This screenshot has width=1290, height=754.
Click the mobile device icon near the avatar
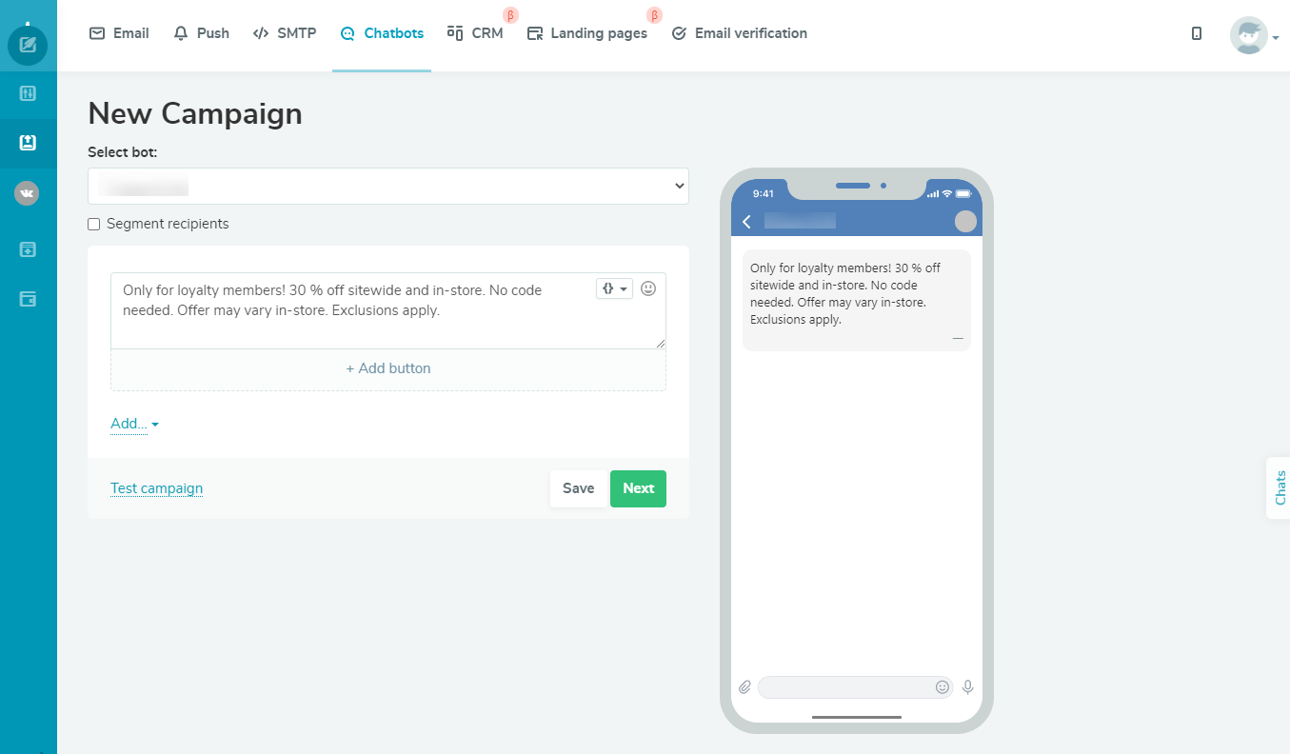[x=1196, y=32]
